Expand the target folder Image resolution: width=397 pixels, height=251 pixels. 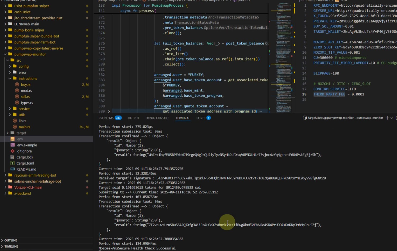click(x=7, y=133)
